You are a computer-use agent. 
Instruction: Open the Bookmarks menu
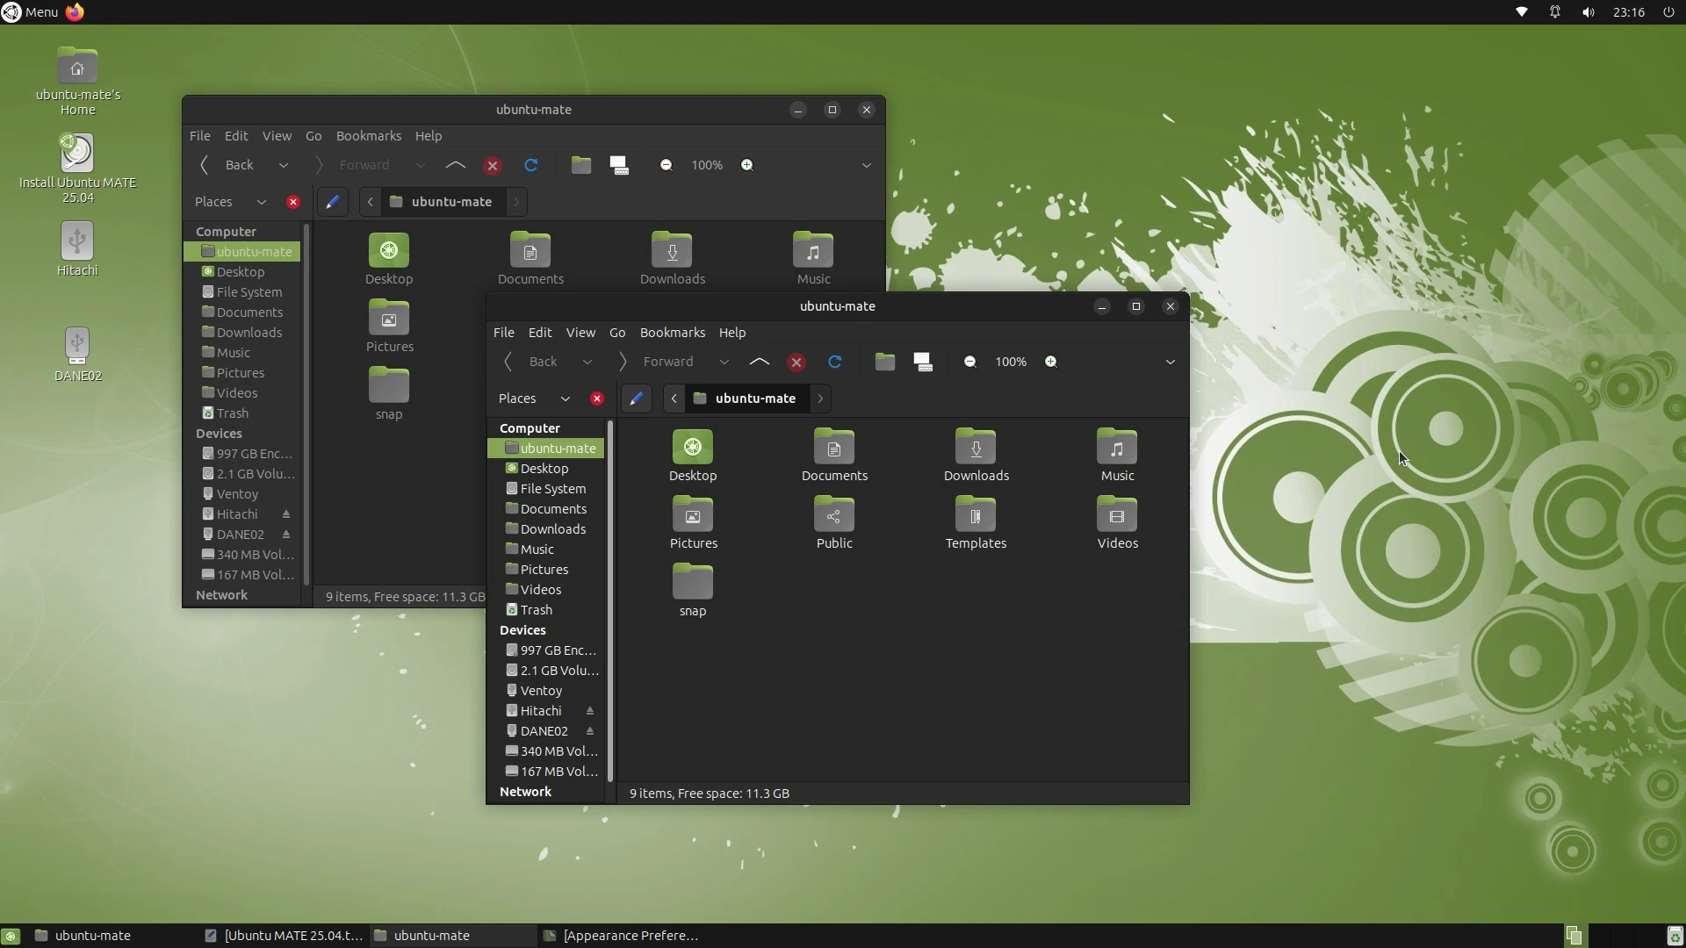[x=673, y=333]
